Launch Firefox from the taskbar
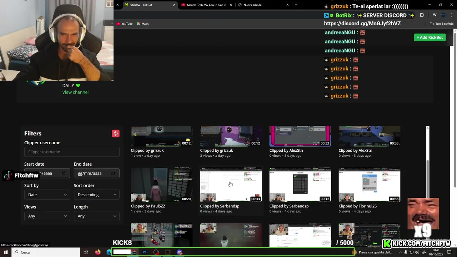The height and width of the screenshot is (257, 457). (x=98, y=252)
